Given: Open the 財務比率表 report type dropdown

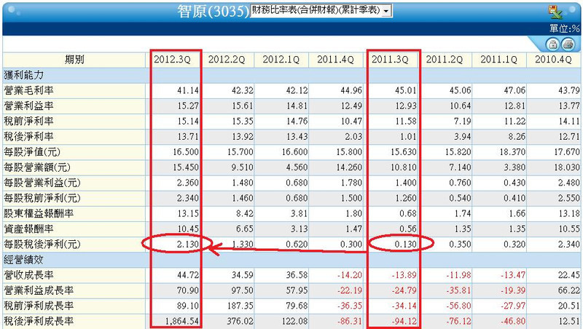Looking at the screenshot, I should (x=321, y=10).
